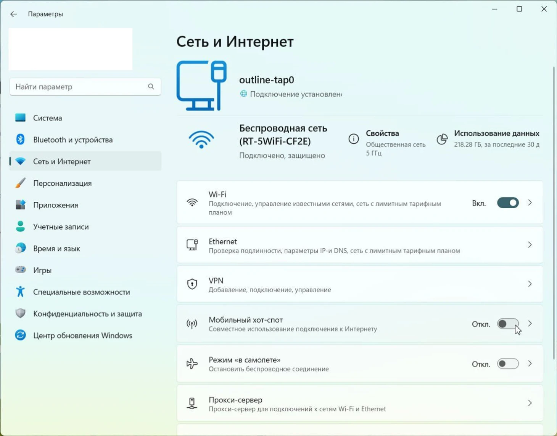Click the magnifier icon in the search box
The width and height of the screenshot is (557, 436).
click(151, 87)
